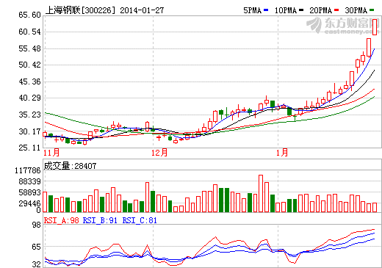Screen dimensions: 382x268
Task: Select the 11月 month marker
Action: (x=51, y=153)
